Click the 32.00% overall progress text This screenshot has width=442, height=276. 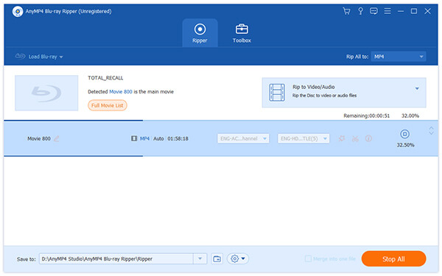(x=410, y=116)
